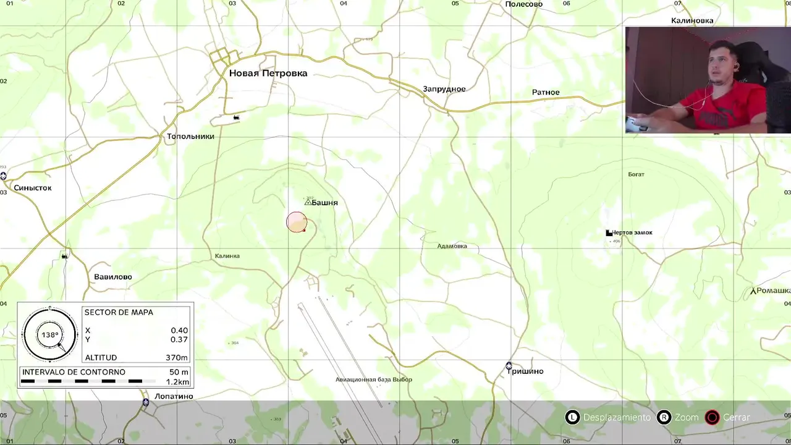
Task: Click the Вавилово village label
Action: tap(113, 277)
